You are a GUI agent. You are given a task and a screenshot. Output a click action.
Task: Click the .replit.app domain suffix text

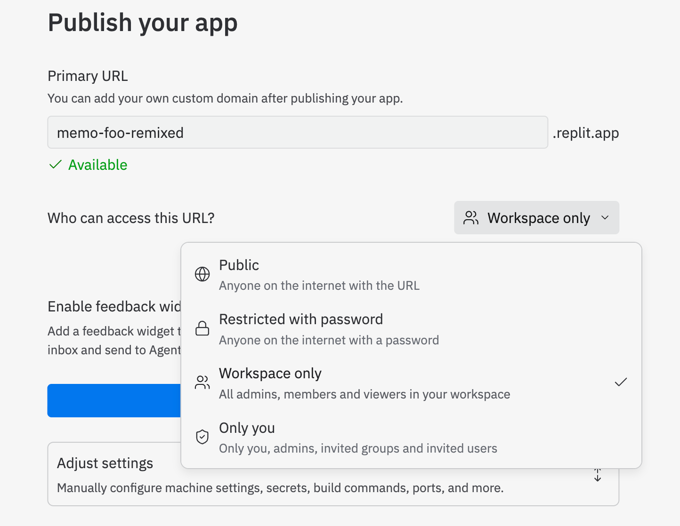pos(585,132)
